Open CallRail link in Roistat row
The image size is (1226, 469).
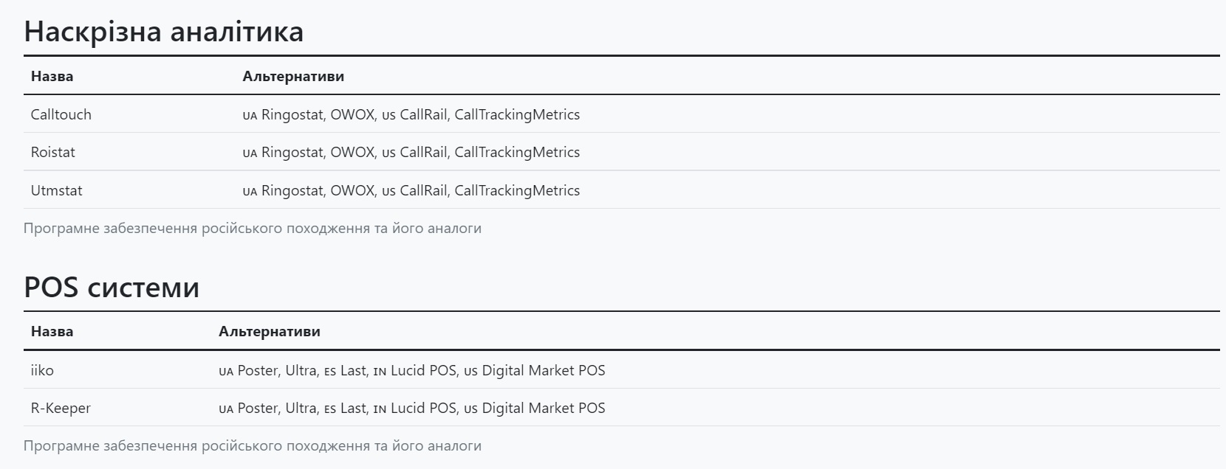(x=423, y=153)
